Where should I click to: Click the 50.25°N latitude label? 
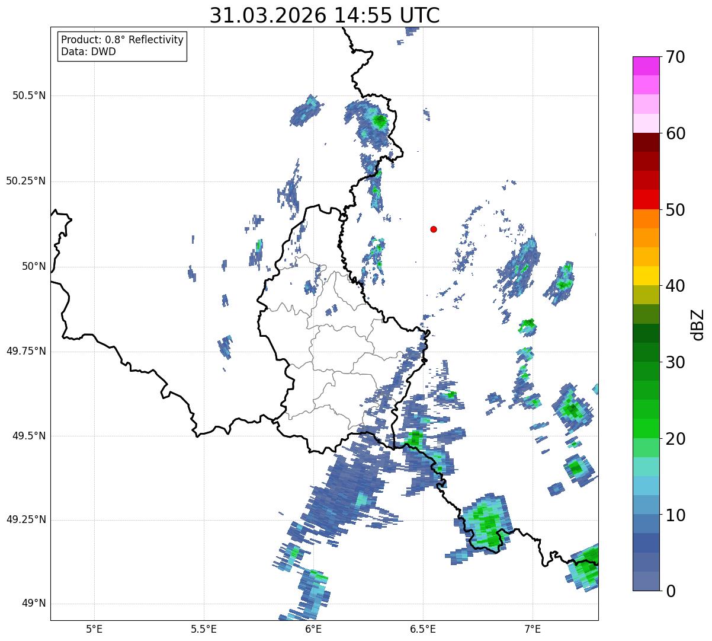[x=25, y=181]
